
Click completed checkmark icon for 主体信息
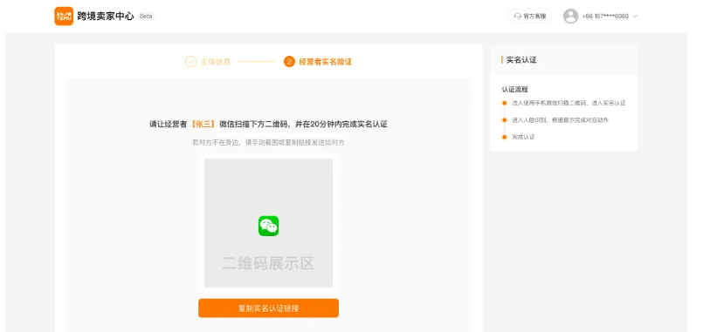point(190,61)
